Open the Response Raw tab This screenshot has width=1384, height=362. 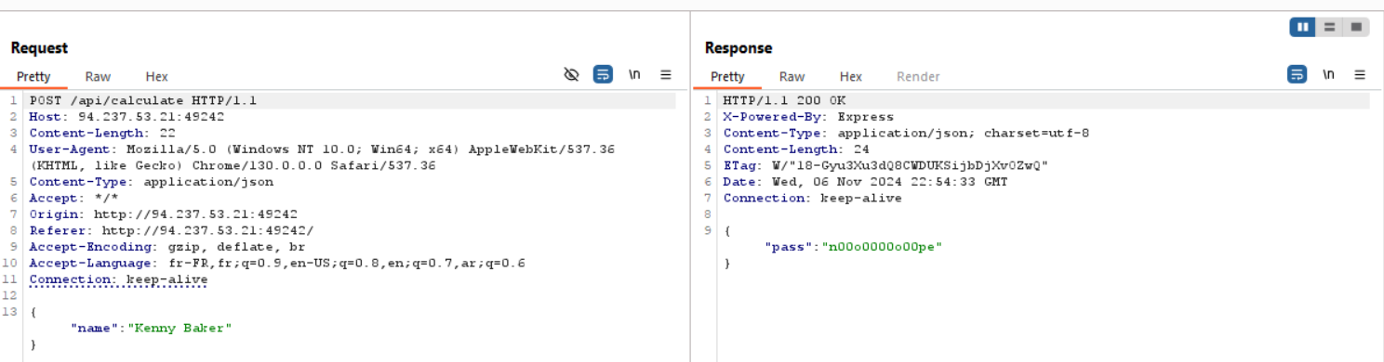click(x=792, y=77)
